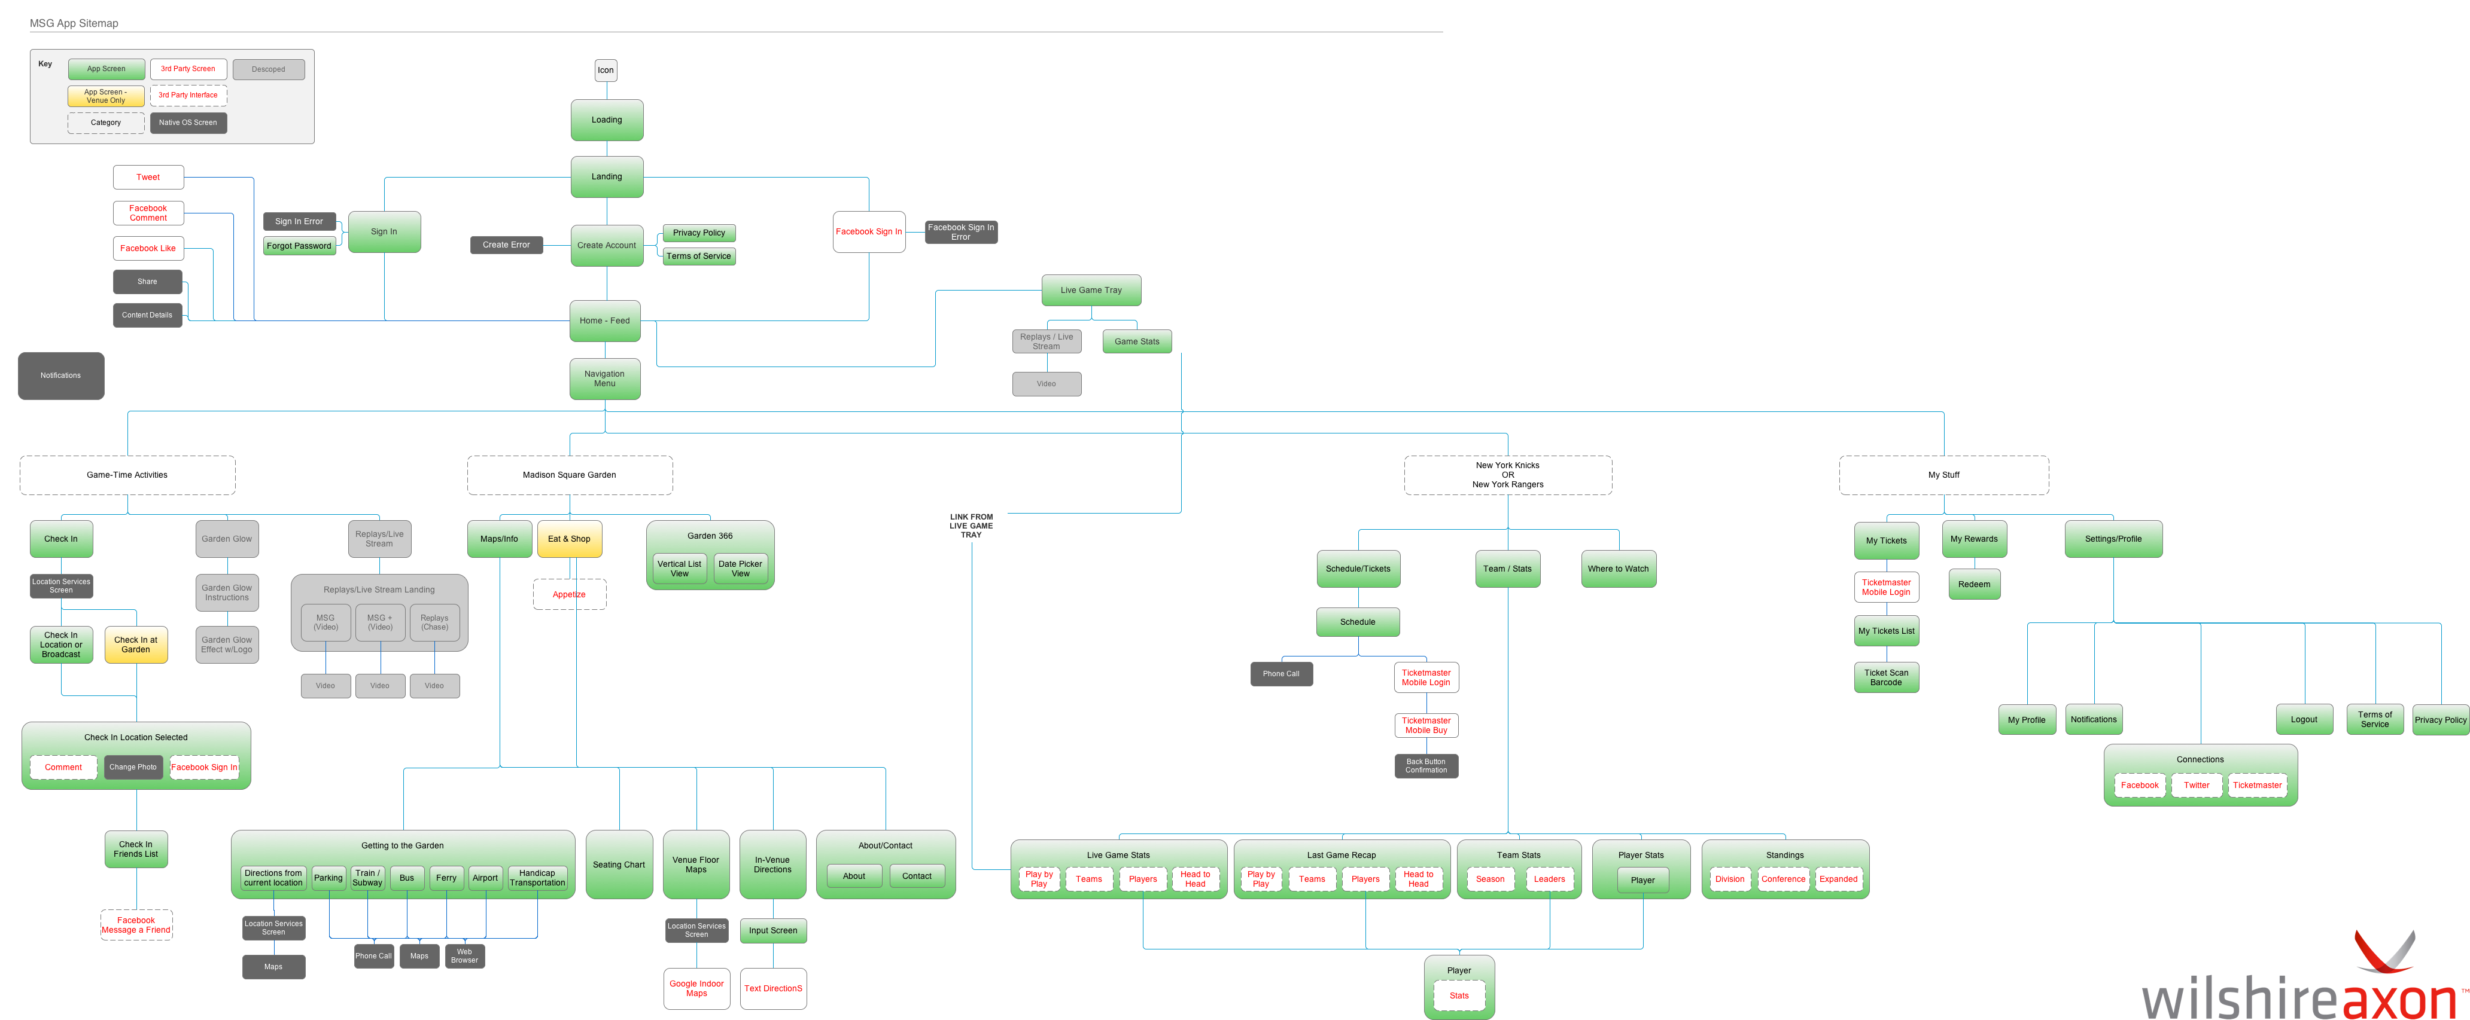The width and height of the screenshot is (2470, 1020).
Task: Click the Eat & Shop node
Action: click(x=570, y=539)
